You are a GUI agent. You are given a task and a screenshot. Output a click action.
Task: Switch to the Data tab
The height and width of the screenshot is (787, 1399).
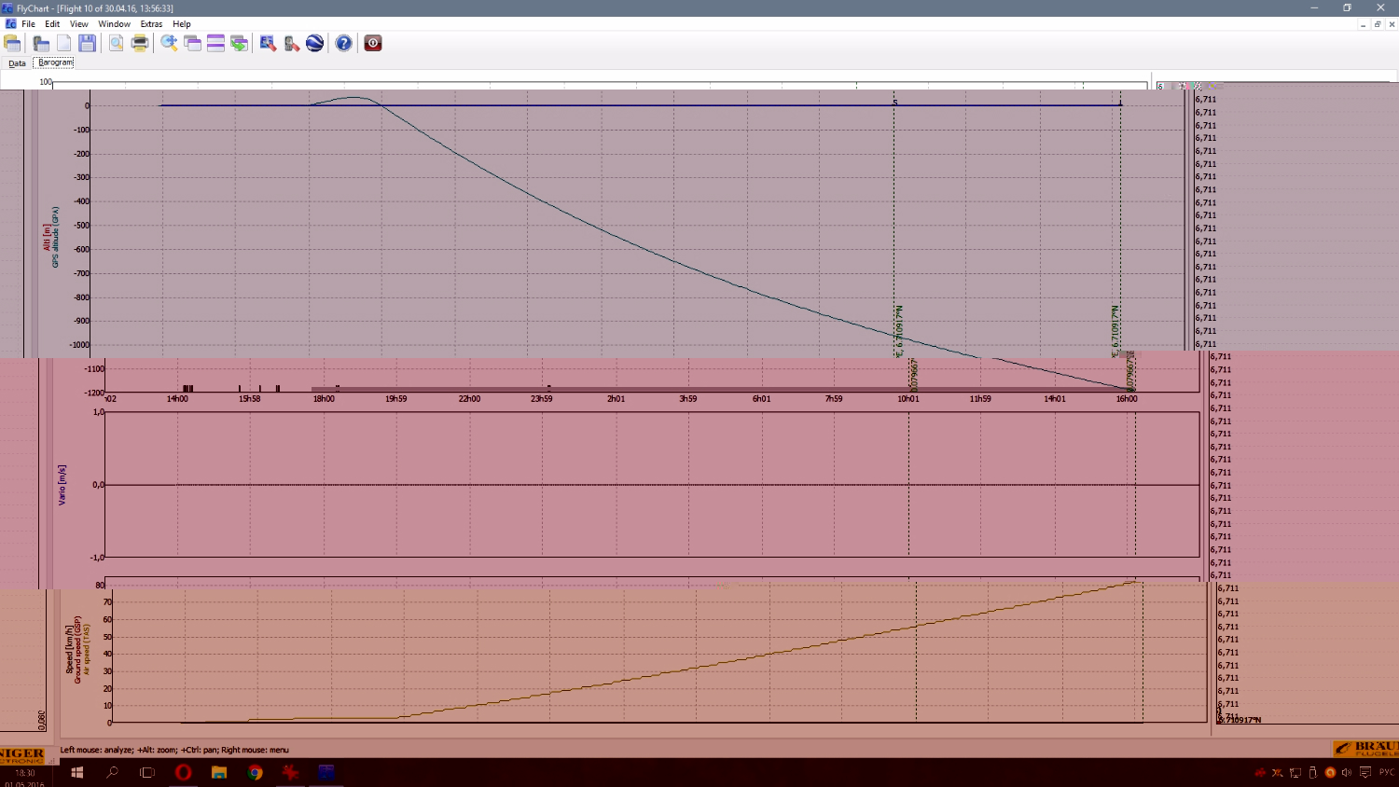point(17,63)
